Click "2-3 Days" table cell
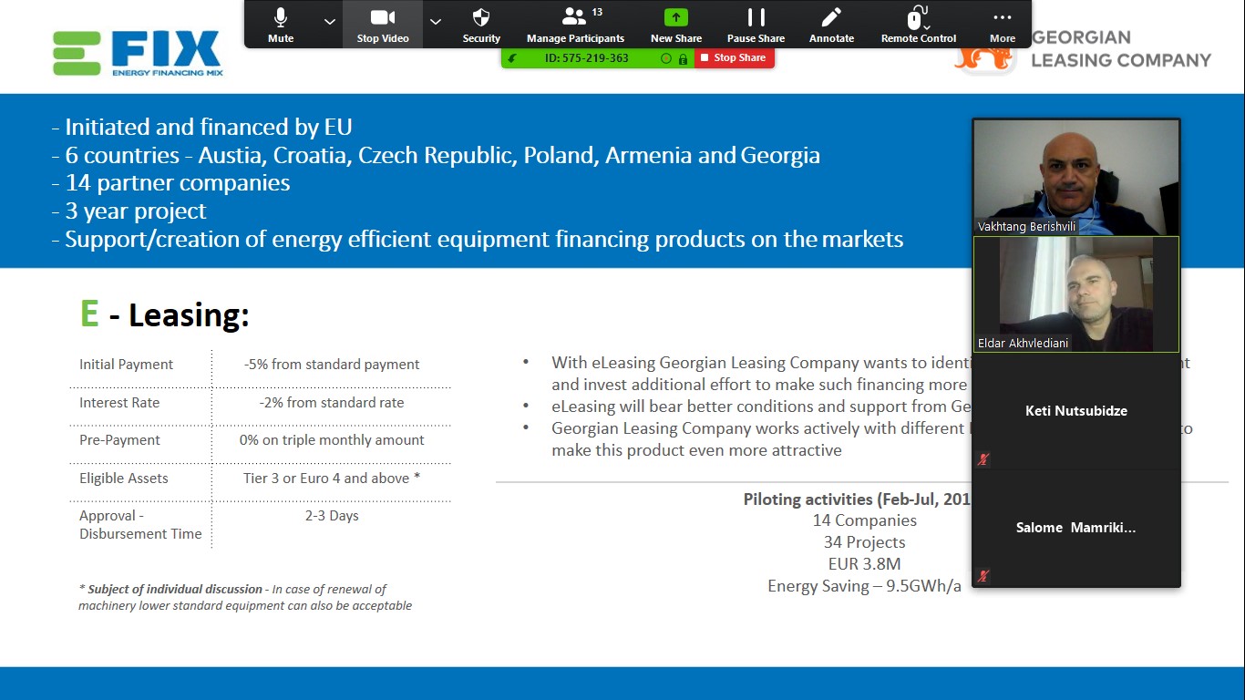The image size is (1245, 700). coord(332,516)
